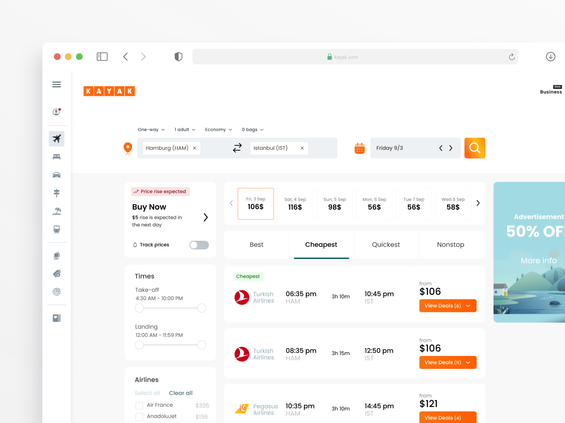Expand View Deals (11) dropdown

click(x=448, y=362)
